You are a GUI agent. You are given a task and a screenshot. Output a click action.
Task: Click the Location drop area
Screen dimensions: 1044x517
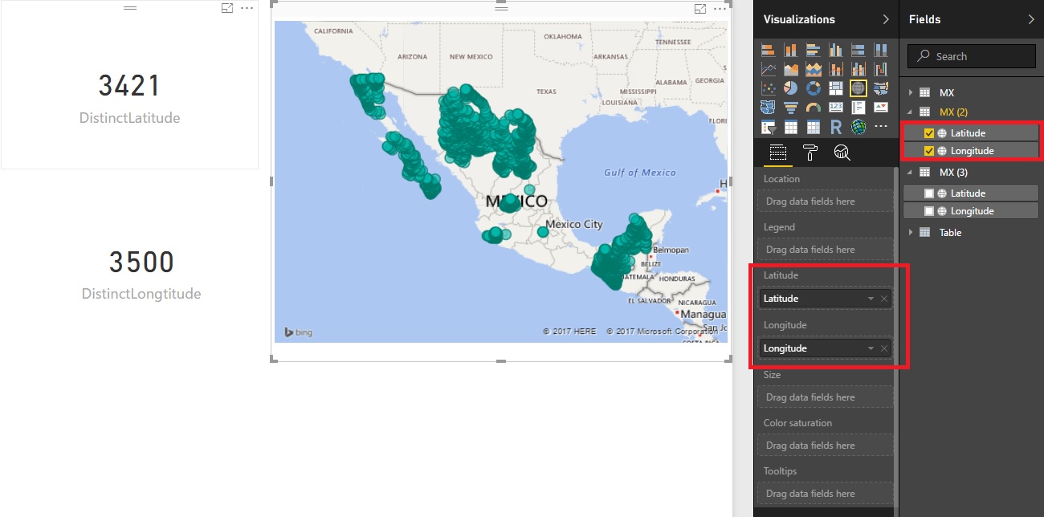click(825, 202)
